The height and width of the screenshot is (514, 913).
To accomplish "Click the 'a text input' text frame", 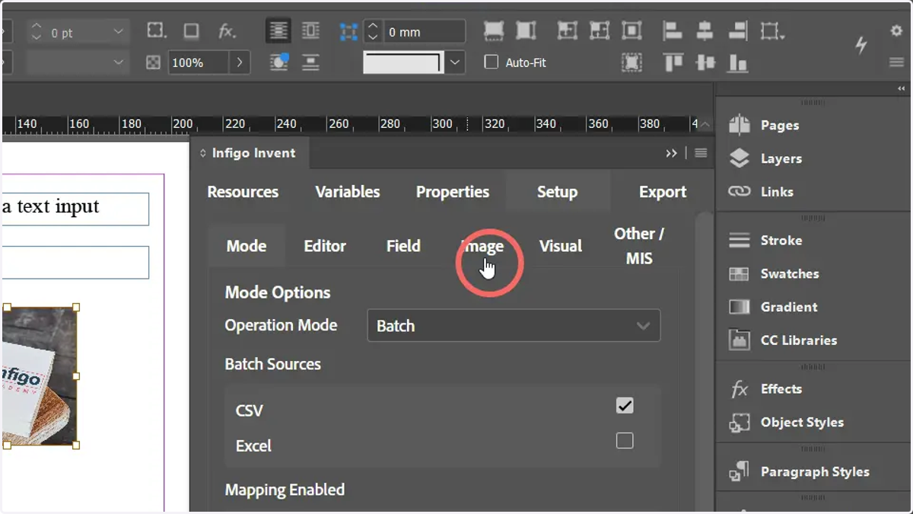I will tap(75, 209).
